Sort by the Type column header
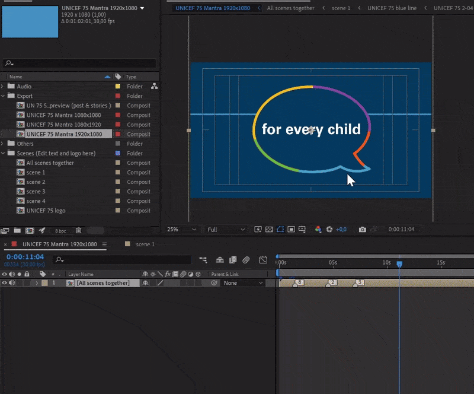This screenshot has width=474, height=394. (131, 77)
